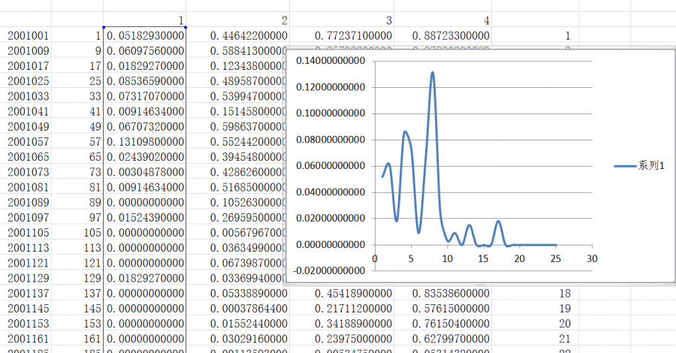The image size is (676, 353).
Task: Select cell containing 2001129
Action: [26, 278]
